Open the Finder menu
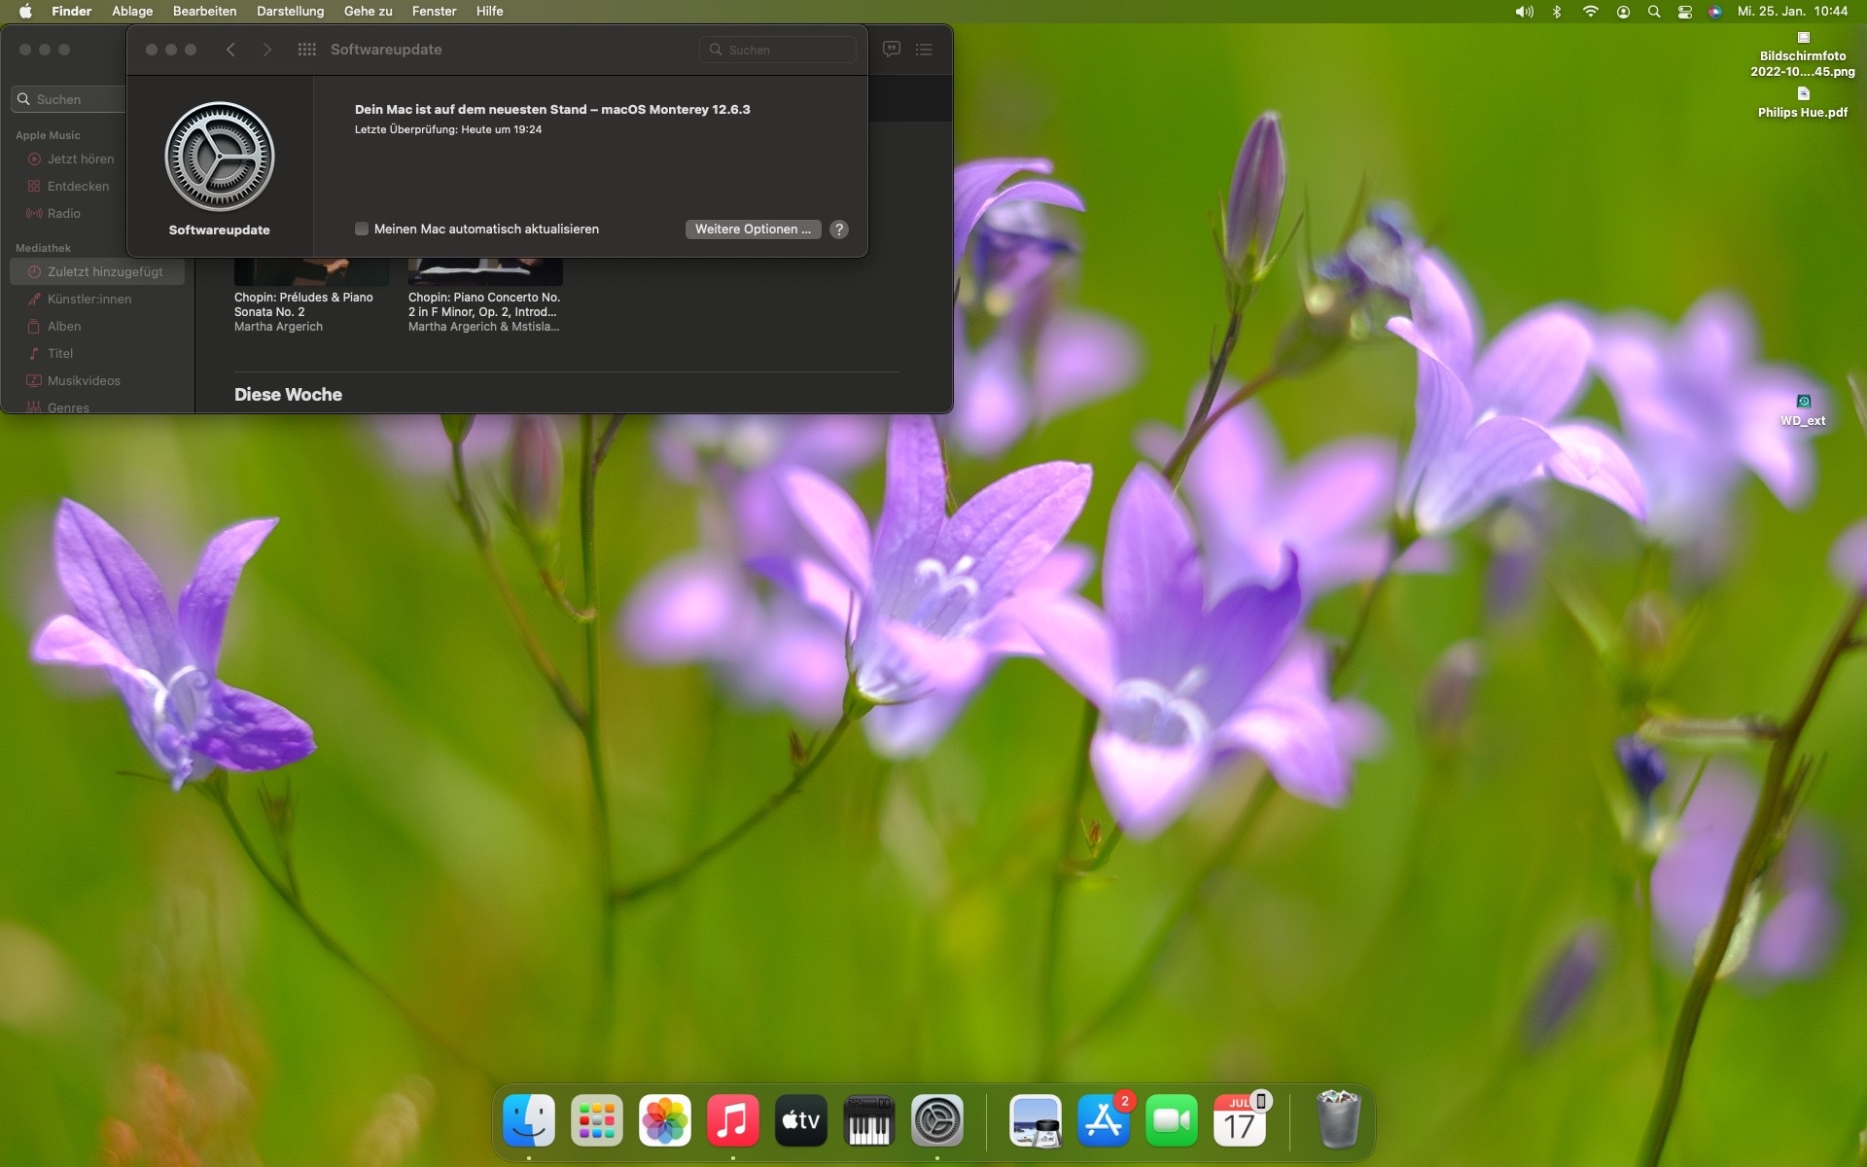This screenshot has height=1167, width=1867. 72,12
